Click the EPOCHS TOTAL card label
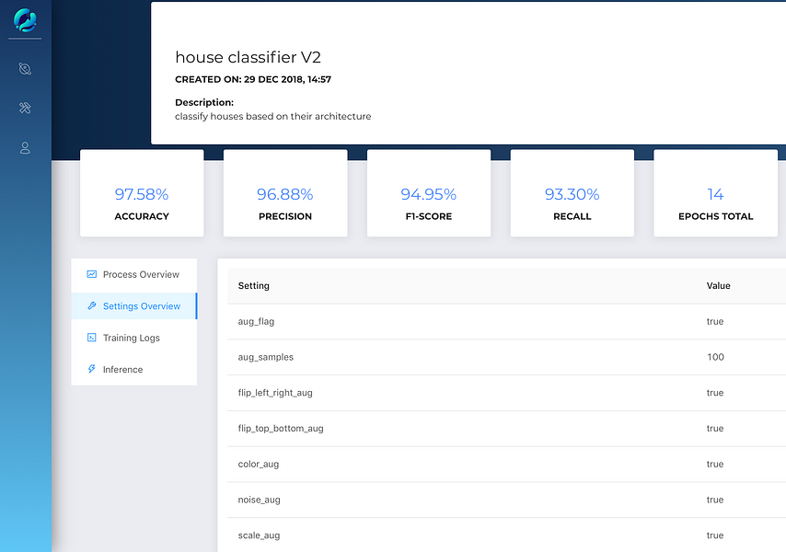Viewport: 786px width, 552px height. pos(716,216)
